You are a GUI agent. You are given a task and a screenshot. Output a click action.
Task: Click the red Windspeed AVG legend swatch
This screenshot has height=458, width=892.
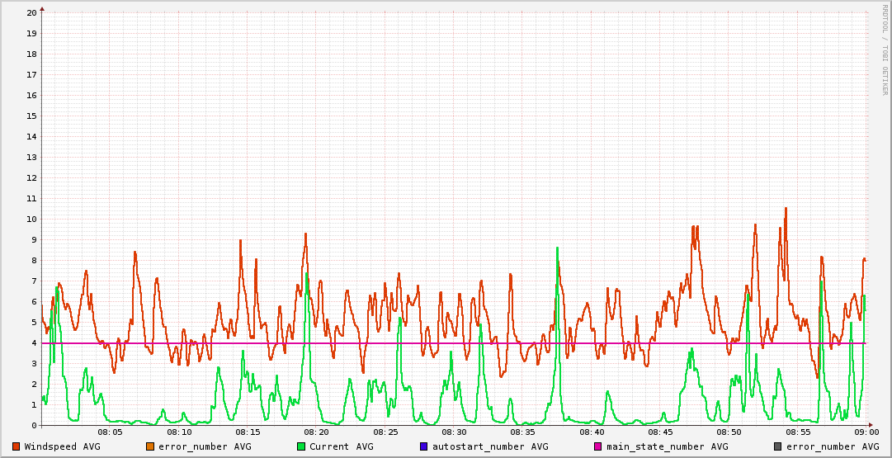pos(16,446)
